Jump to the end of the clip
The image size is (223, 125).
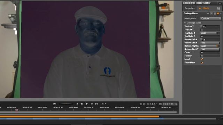tap(97, 104)
